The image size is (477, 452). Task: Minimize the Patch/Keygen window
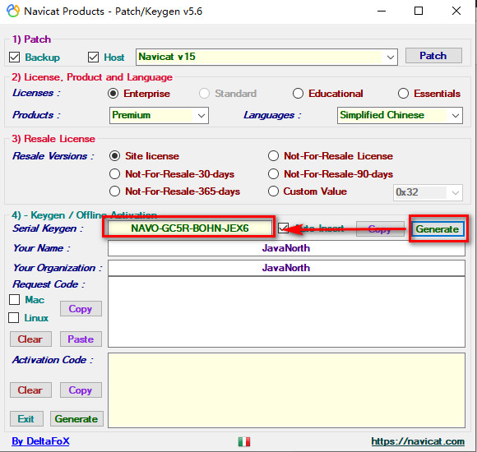(x=381, y=11)
